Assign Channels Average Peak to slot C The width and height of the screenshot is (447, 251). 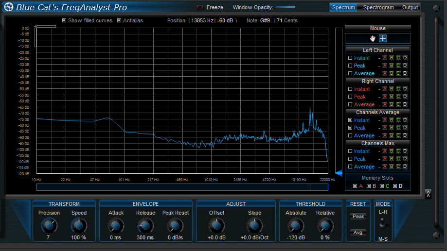click(398, 128)
